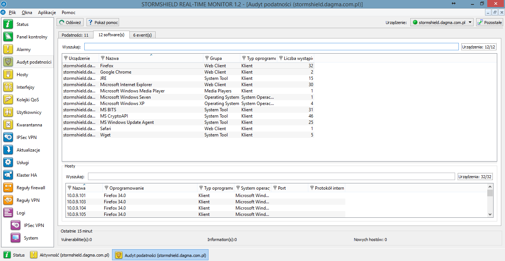The height and width of the screenshot is (261, 505).
Task: Select Microsoft Windows Media Player row
Action: [188, 91]
